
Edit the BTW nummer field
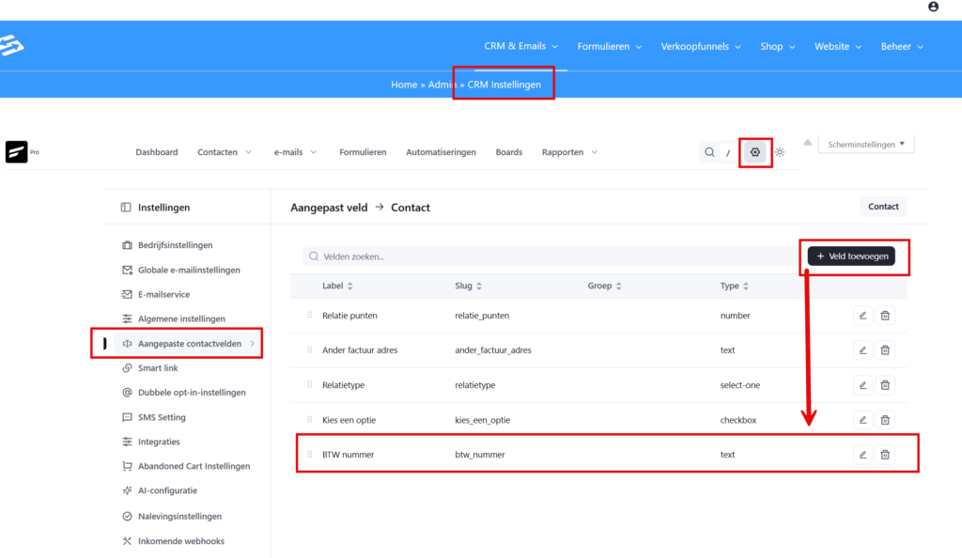pos(862,455)
